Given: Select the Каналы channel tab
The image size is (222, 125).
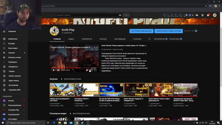Looking at the screenshot, I should [x=103, y=39].
